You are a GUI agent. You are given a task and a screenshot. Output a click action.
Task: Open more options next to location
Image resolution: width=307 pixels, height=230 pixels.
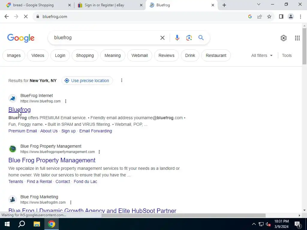click(122, 80)
